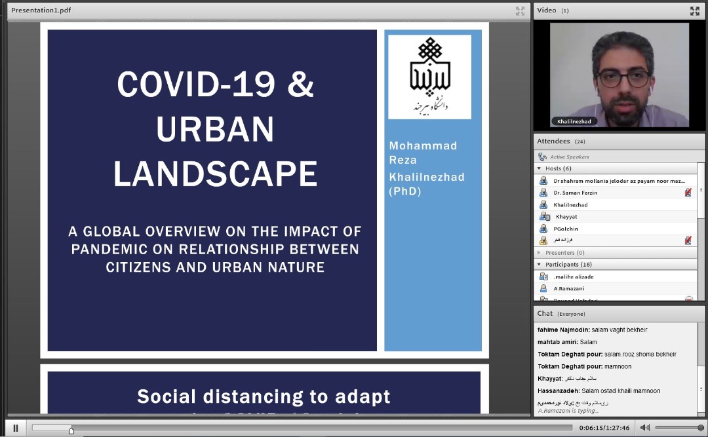Click the playback seek bar handle
Screen dimensions: 708x437
pyautogui.click(x=71, y=430)
